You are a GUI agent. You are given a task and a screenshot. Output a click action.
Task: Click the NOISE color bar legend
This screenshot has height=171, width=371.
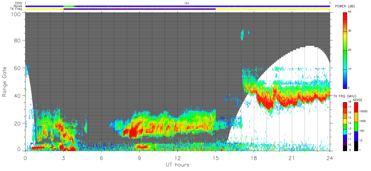click(x=356, y=126)
